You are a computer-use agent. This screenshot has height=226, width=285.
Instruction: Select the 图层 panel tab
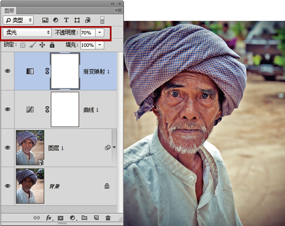click(9, 10)
